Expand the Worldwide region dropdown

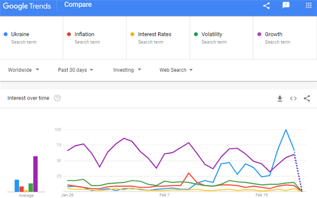(x=23, y=70)
